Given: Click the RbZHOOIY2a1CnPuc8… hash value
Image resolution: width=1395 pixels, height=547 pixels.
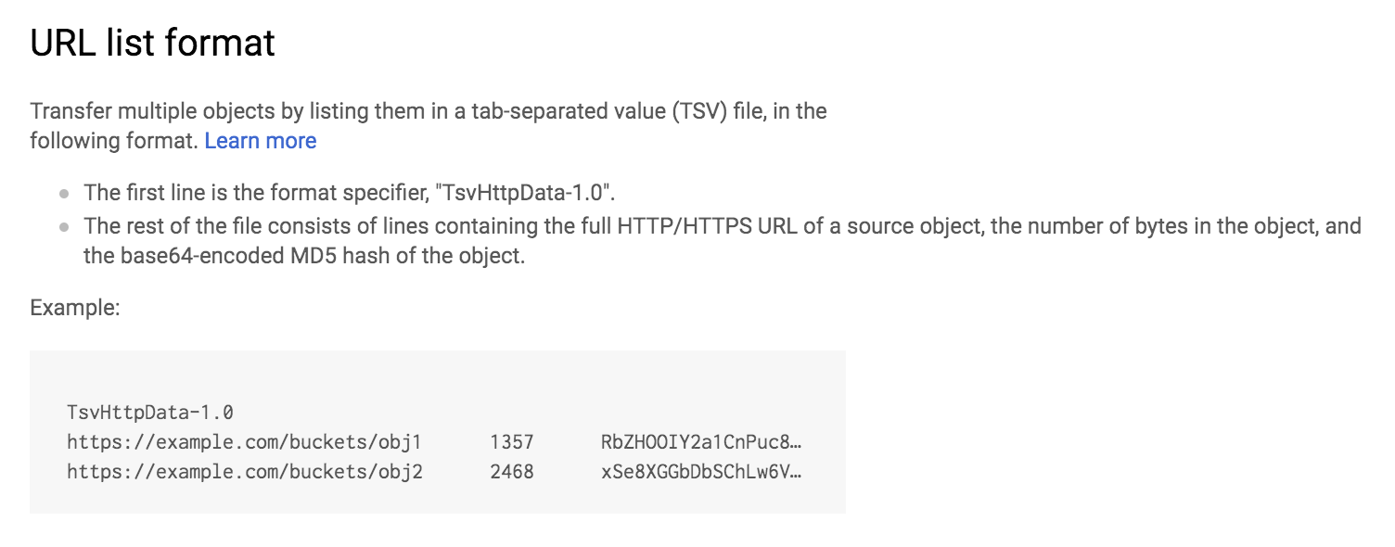Looking at the screenshot, I should [701, 442].
